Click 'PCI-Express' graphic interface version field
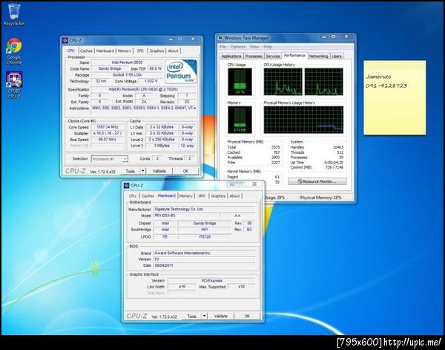 211,281
